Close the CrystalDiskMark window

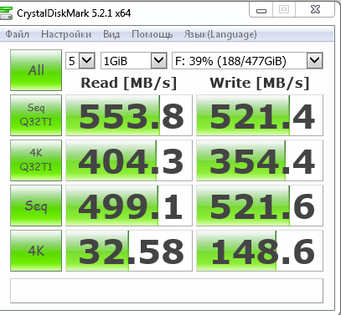[x=315, y=10]
